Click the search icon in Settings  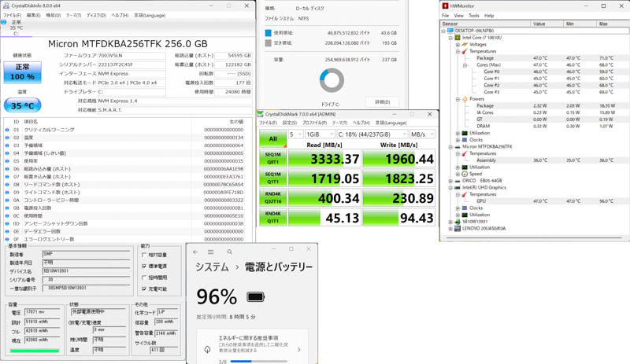tap(230, 252)
